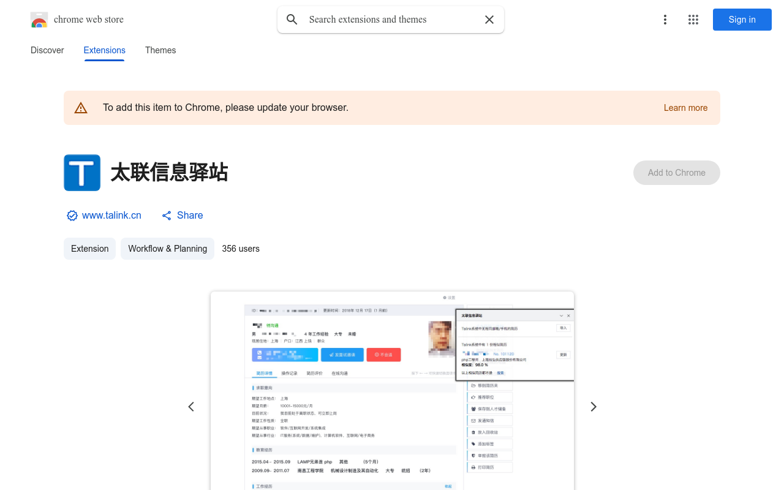Image resolution: width=784 pixels, height=490 pixels.
Task: Advance to the next screenshot with right arrow
Action: [593, 406]
